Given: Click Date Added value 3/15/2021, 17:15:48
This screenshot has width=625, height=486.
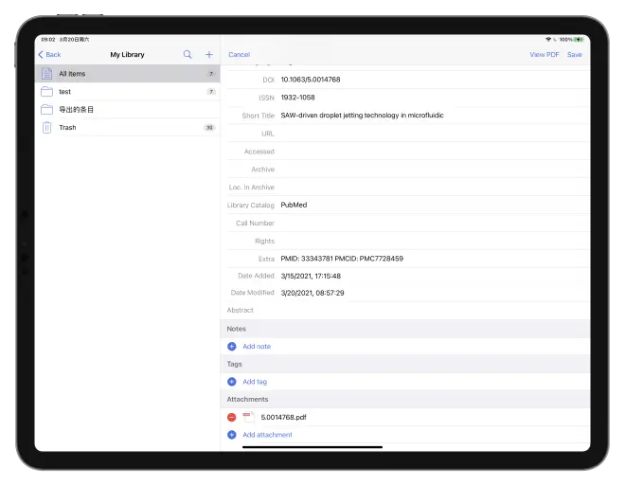Looking at the screenshot, I should coord(311,276).
